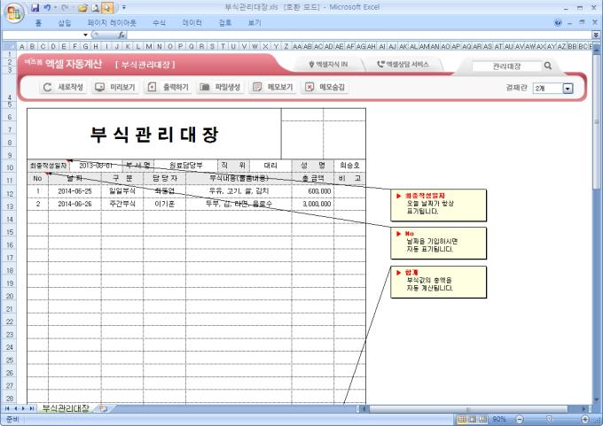Jump to first sheet navigation arrow

point(7,408)
